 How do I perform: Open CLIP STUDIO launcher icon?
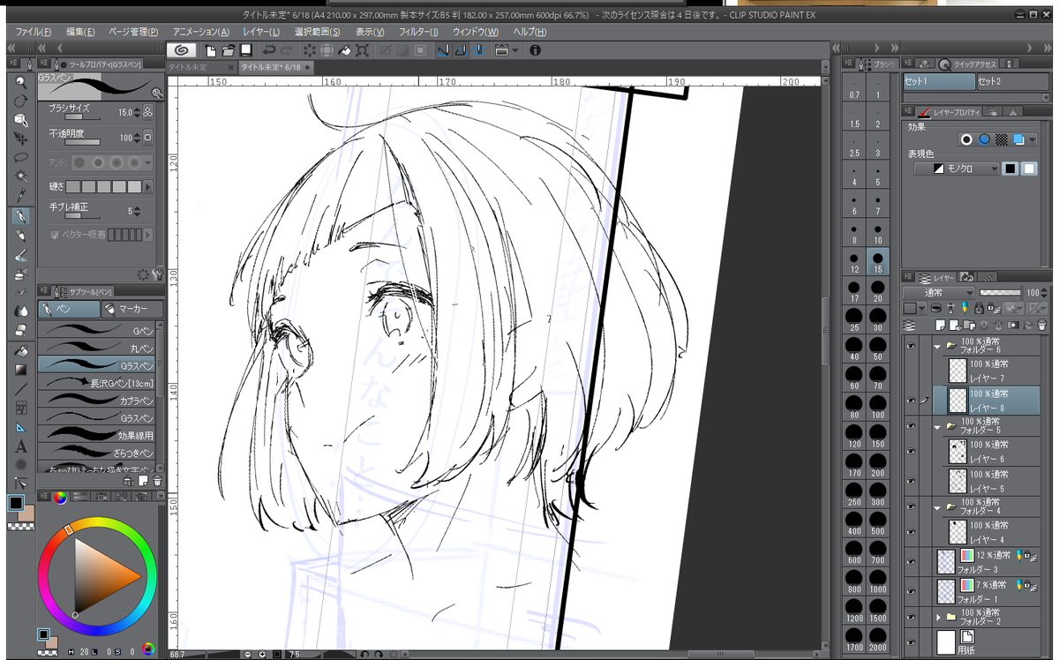coord(180,50)
